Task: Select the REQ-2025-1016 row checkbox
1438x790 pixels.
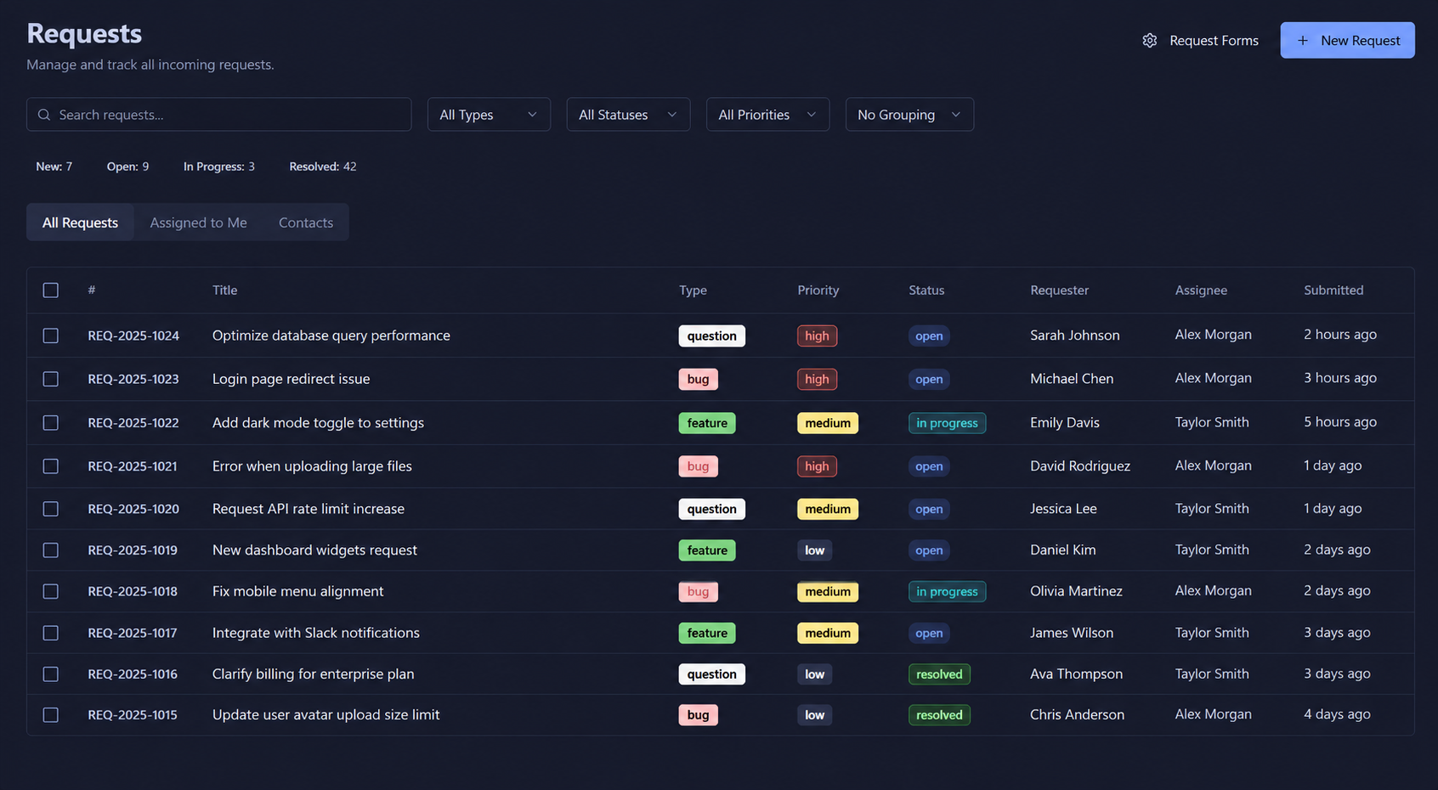Action: click(x=51, y=674)
